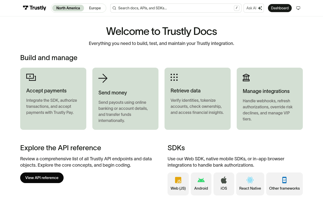Click the text 'Review a comprehensive list of all Trustly'
This screenshot has height=202, width=323.
[86, 162]
